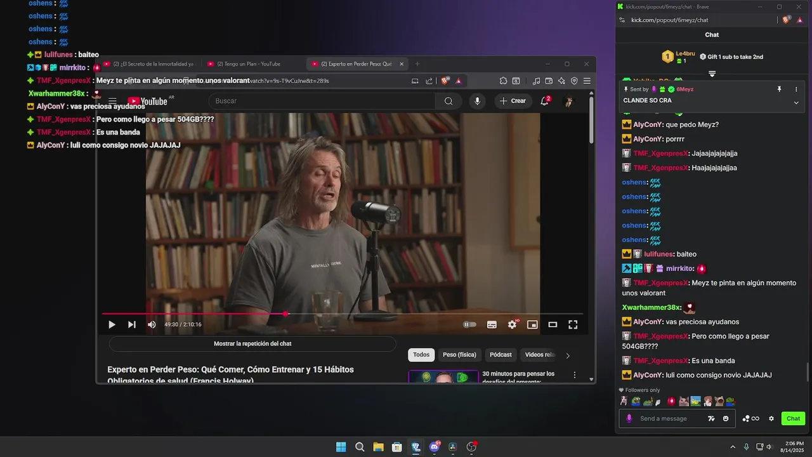Click the YouTube search magnifier button
The height and width of the screenshot is (457, 812).
(x=449, y=101)
